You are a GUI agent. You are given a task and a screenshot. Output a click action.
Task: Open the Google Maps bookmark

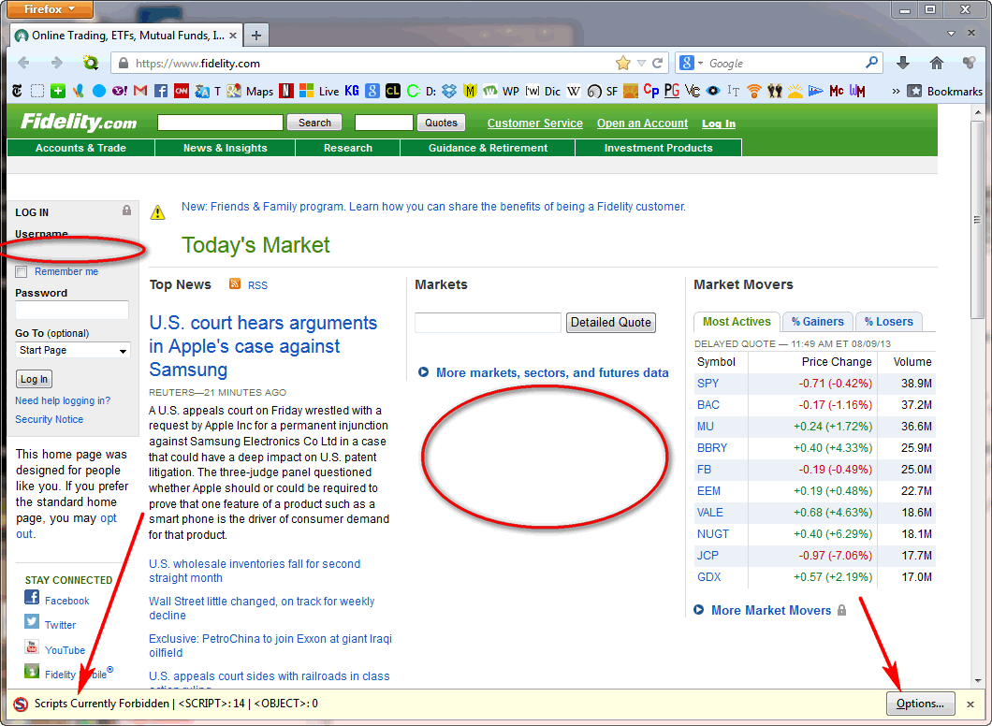[x=251, y=91]
